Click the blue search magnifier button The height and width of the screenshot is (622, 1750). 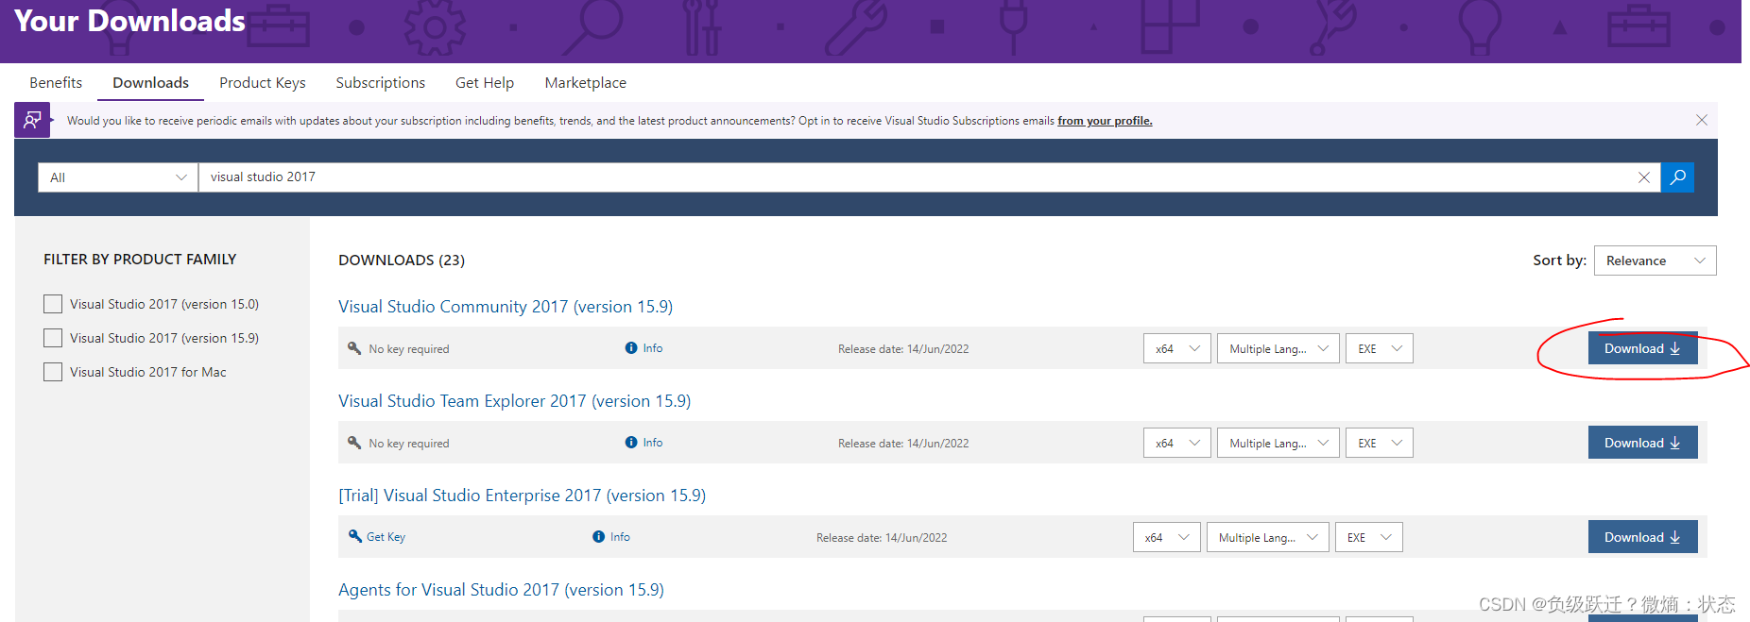click(x=1677, y=177)
